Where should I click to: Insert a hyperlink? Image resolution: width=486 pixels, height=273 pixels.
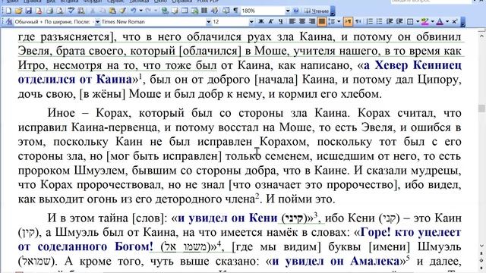[165, 11]
